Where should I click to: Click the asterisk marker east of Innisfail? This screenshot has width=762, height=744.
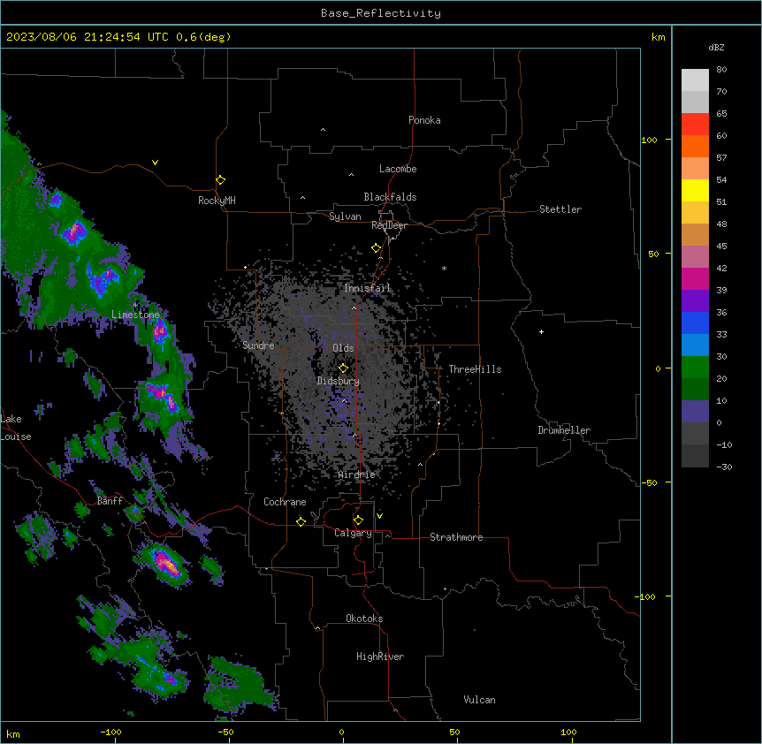click(x=444, y=268)
